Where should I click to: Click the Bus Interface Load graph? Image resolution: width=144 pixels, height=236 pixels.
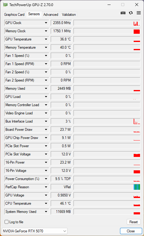(x=107, y=121)
